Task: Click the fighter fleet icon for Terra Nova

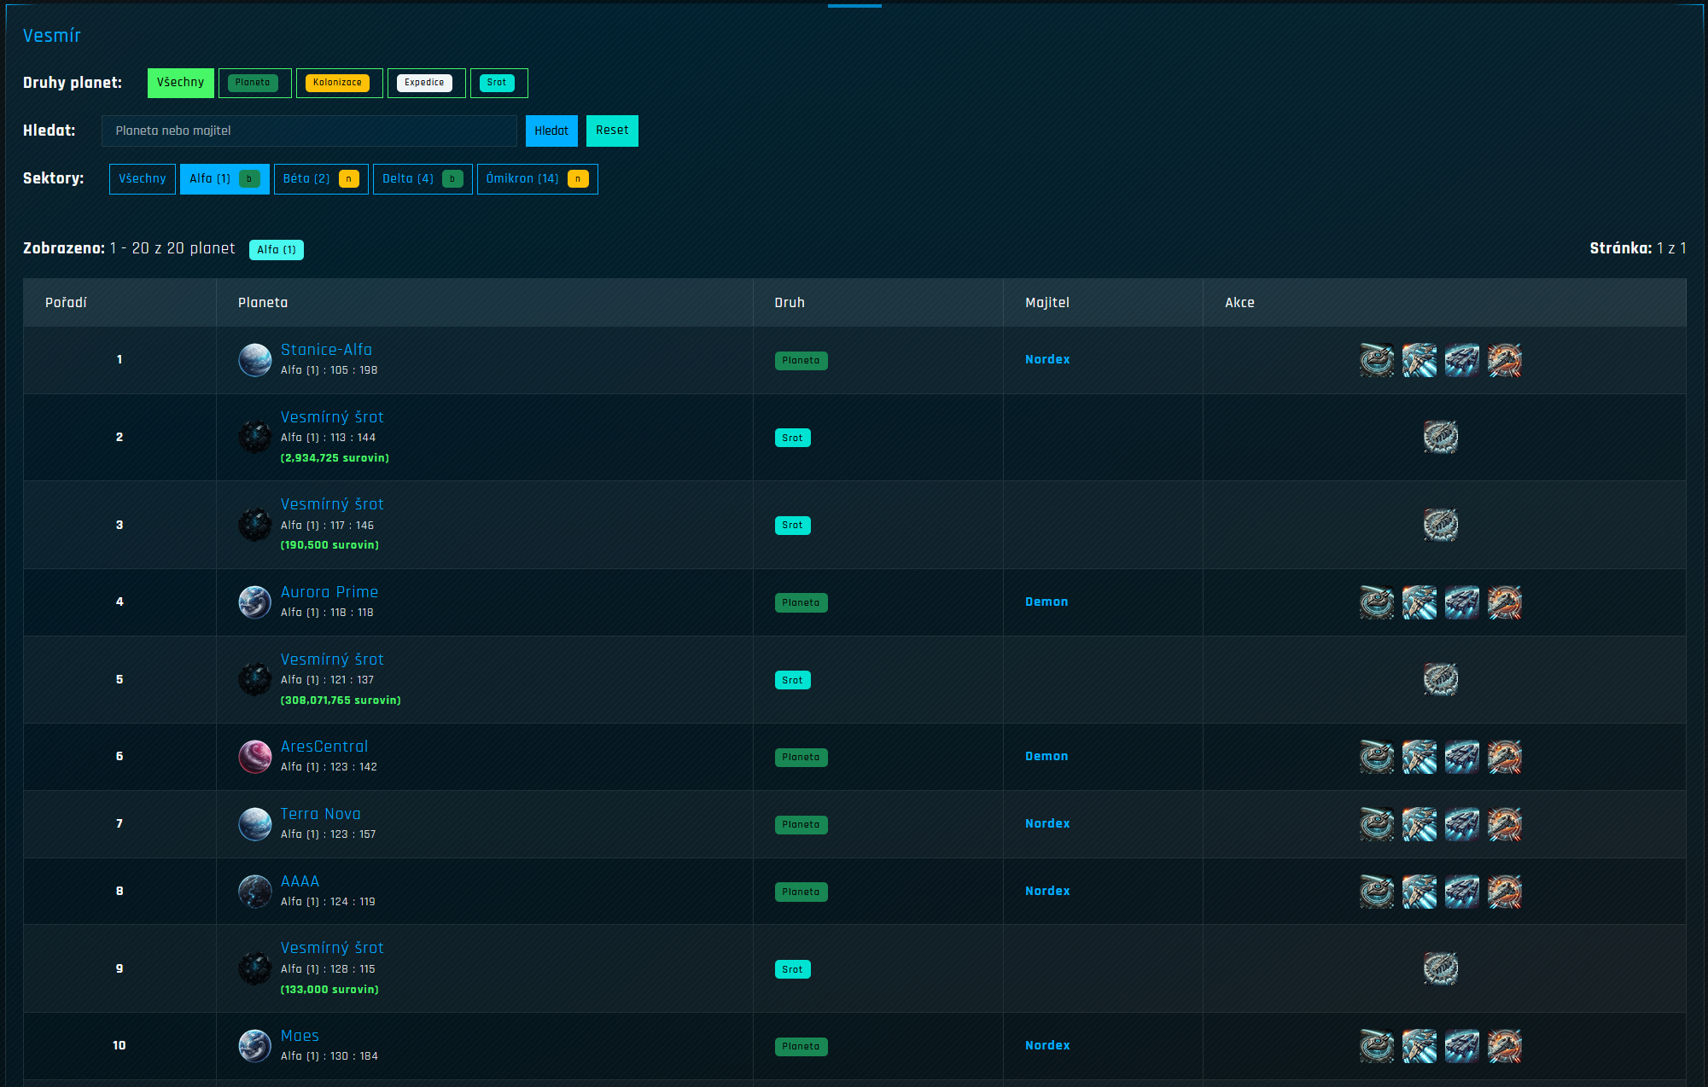Action: [1419, 824]
